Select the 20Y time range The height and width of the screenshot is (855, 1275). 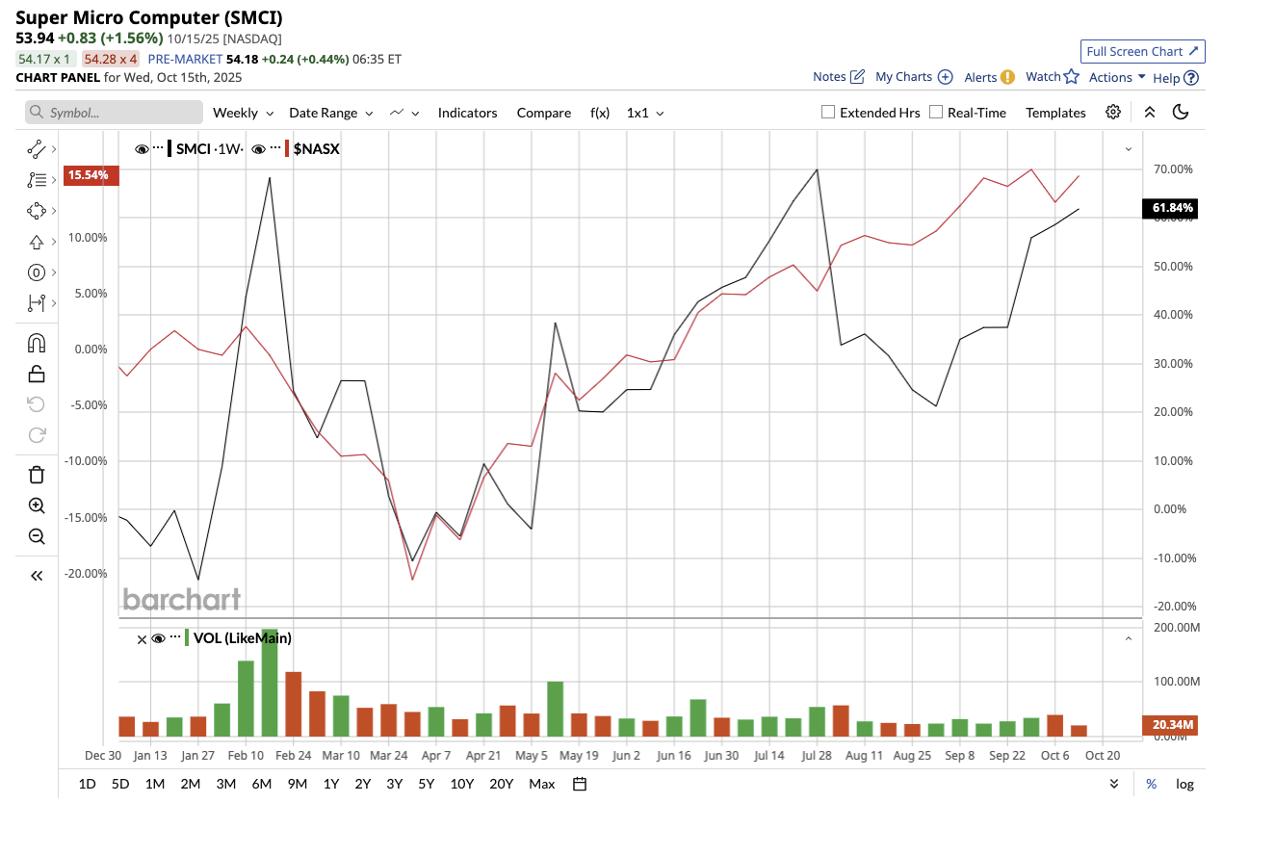click(x=501, y=784)
